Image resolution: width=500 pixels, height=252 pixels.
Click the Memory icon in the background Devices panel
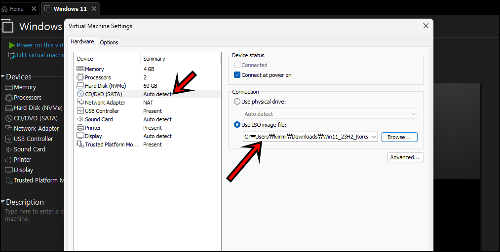[9, 87]
